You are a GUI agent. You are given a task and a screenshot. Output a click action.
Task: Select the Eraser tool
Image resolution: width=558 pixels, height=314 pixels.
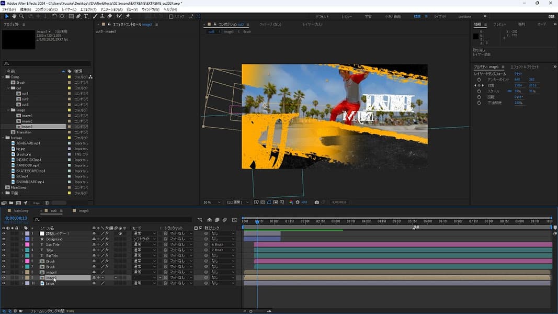(110, 16)
